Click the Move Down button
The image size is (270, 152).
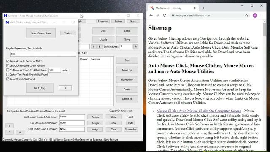pos(127,80)
